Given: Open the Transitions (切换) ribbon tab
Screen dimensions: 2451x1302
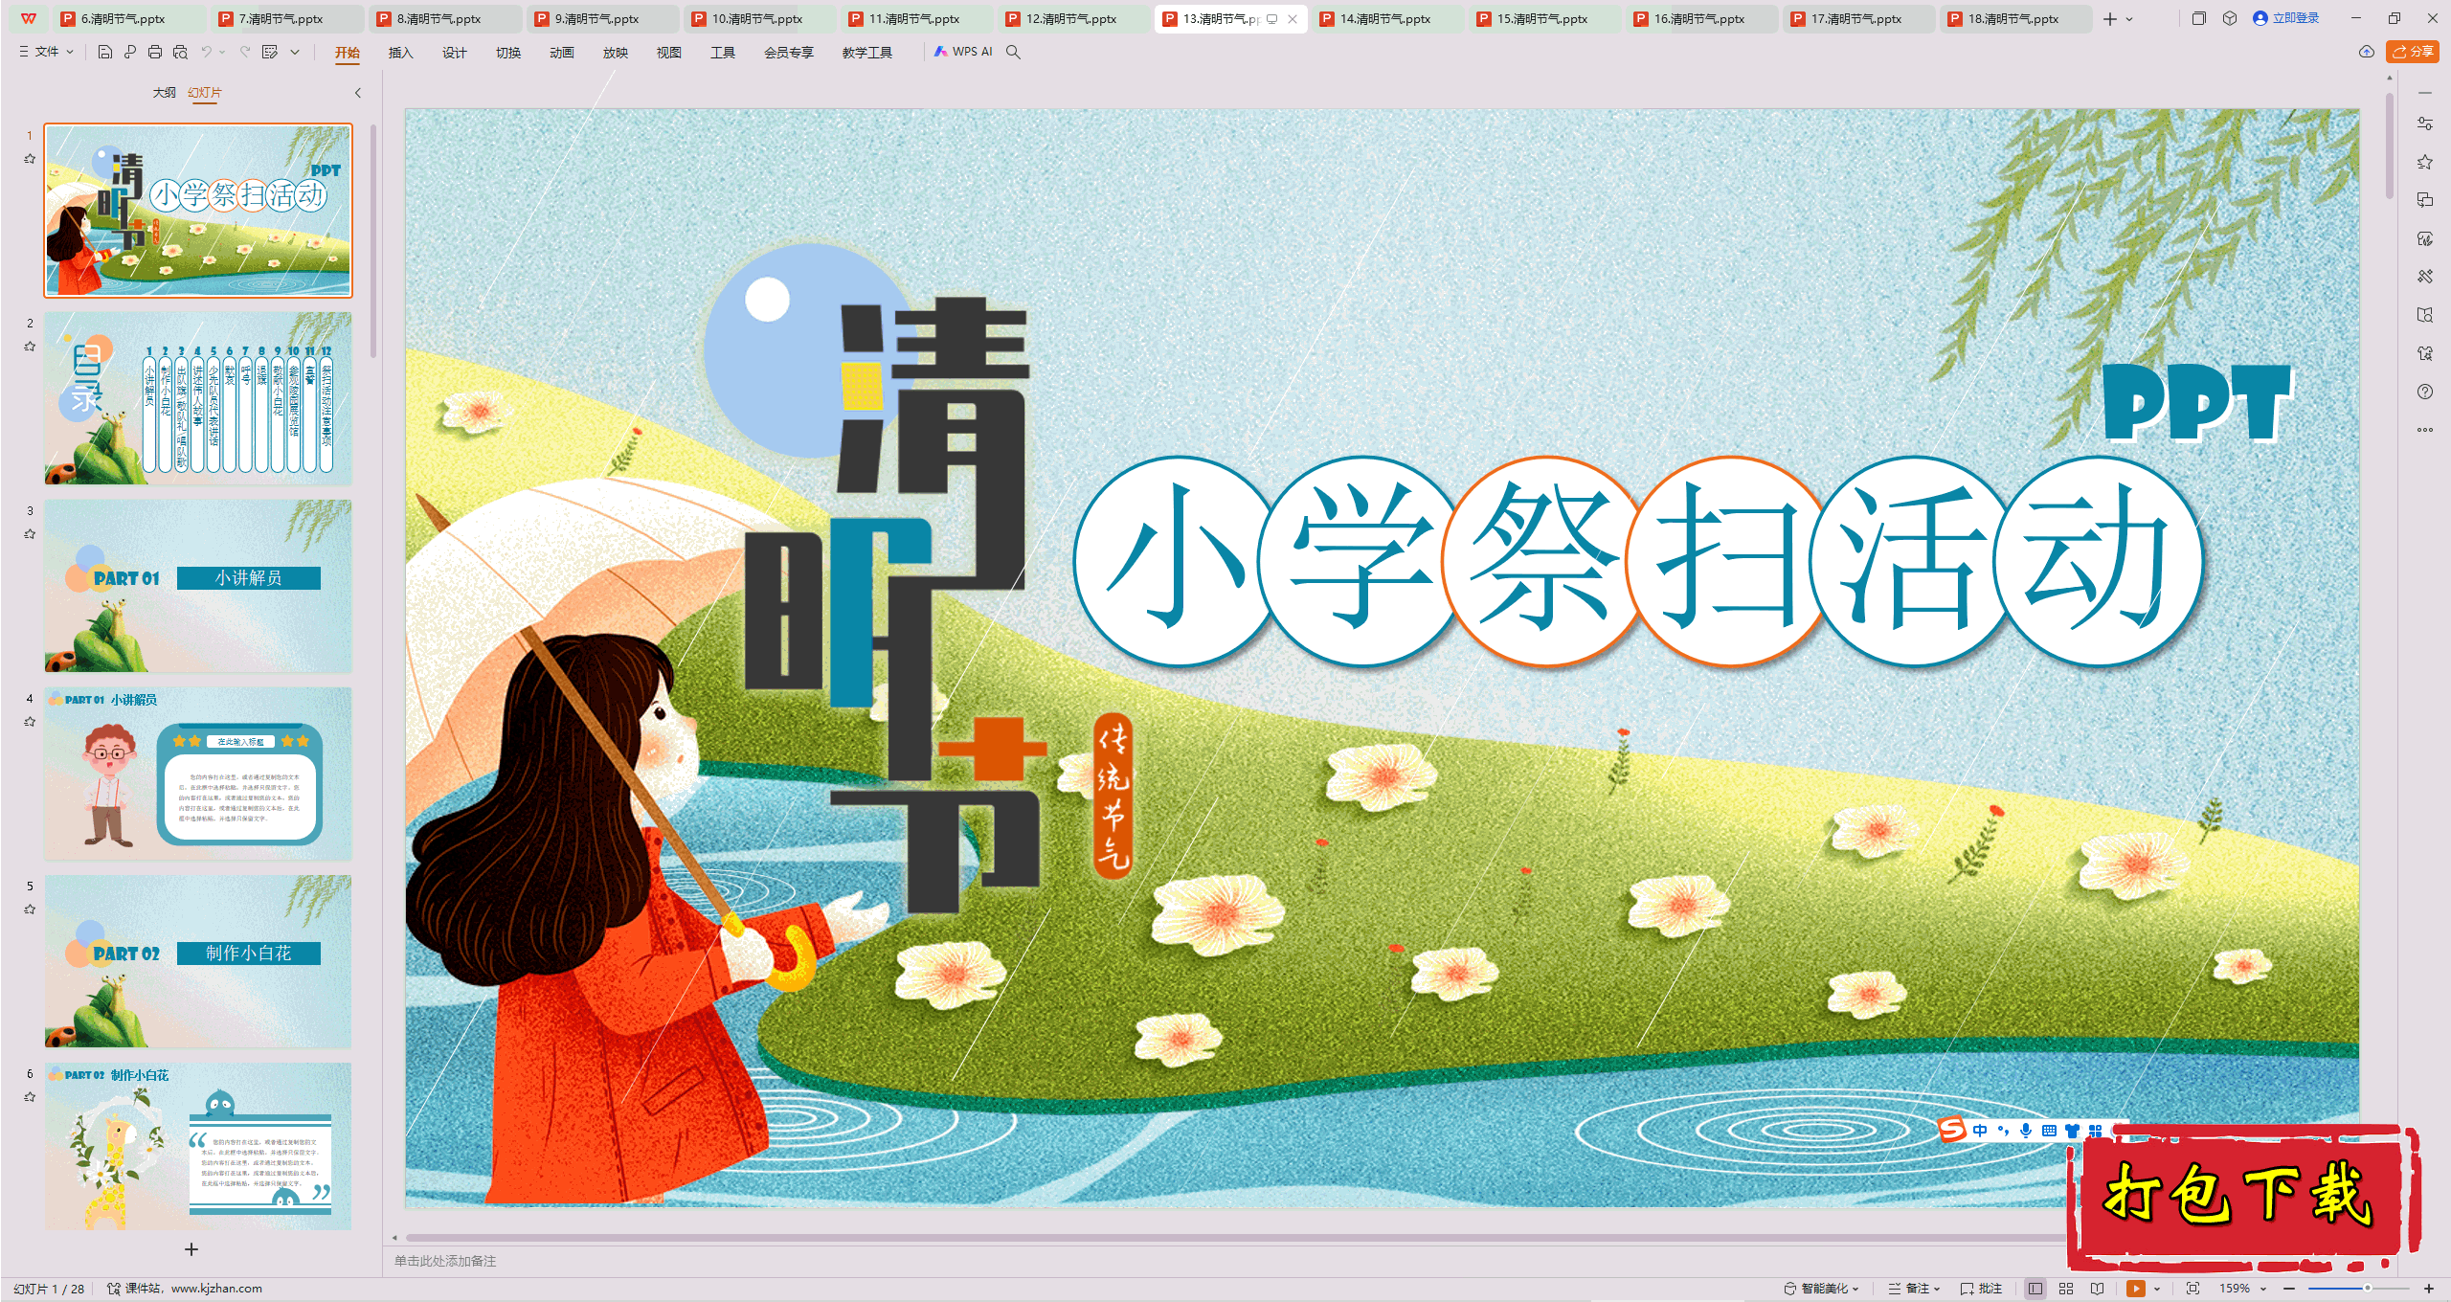Looking at the screenshot, I should (507, 53).
